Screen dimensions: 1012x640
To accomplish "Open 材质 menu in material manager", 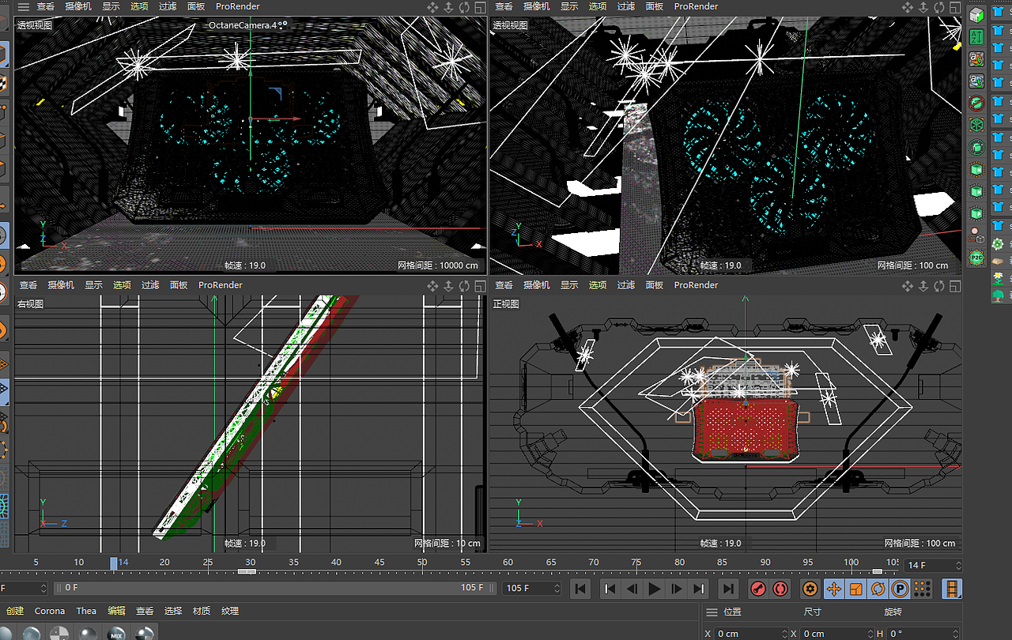I will click(x=202, y=611).
